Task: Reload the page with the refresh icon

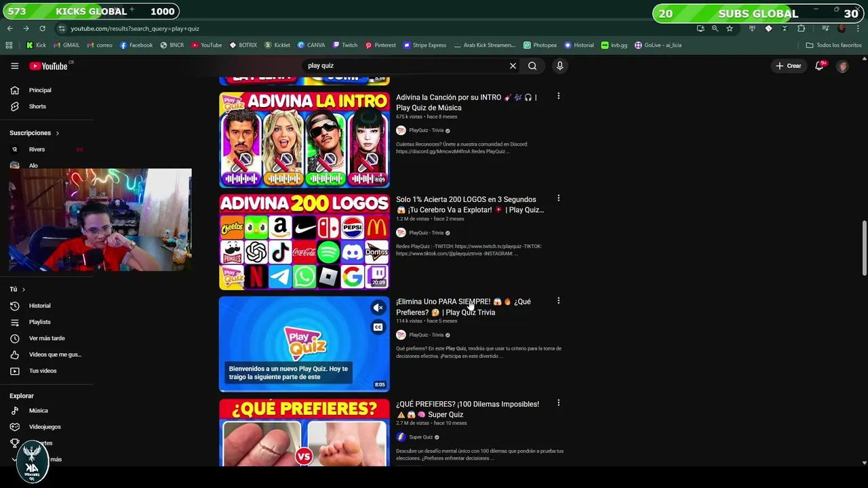Action: (42, 28)
